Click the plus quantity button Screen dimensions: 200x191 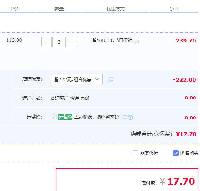click(x=72, y=42)
